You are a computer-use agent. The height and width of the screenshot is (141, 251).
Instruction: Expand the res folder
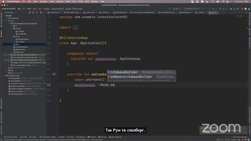(7, 70)
